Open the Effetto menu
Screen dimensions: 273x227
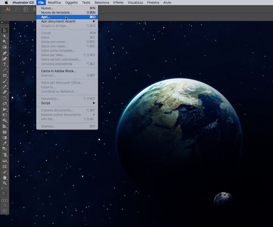pos(118,2)
